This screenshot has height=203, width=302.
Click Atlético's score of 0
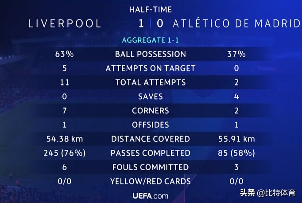pyautogui.click(x=160, y=23)
